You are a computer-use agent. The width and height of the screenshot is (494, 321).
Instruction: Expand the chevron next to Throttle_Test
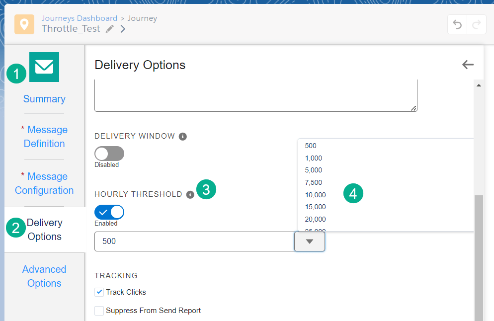click(123, 29)
